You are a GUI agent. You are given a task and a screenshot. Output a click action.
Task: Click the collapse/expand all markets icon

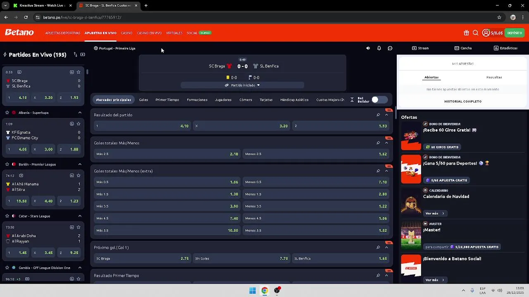[x=352, y=100]
